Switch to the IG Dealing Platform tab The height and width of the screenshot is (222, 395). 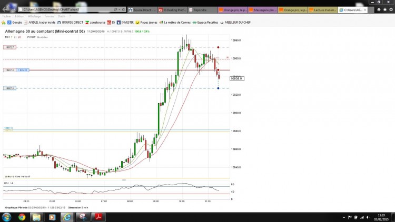(172, 10)
